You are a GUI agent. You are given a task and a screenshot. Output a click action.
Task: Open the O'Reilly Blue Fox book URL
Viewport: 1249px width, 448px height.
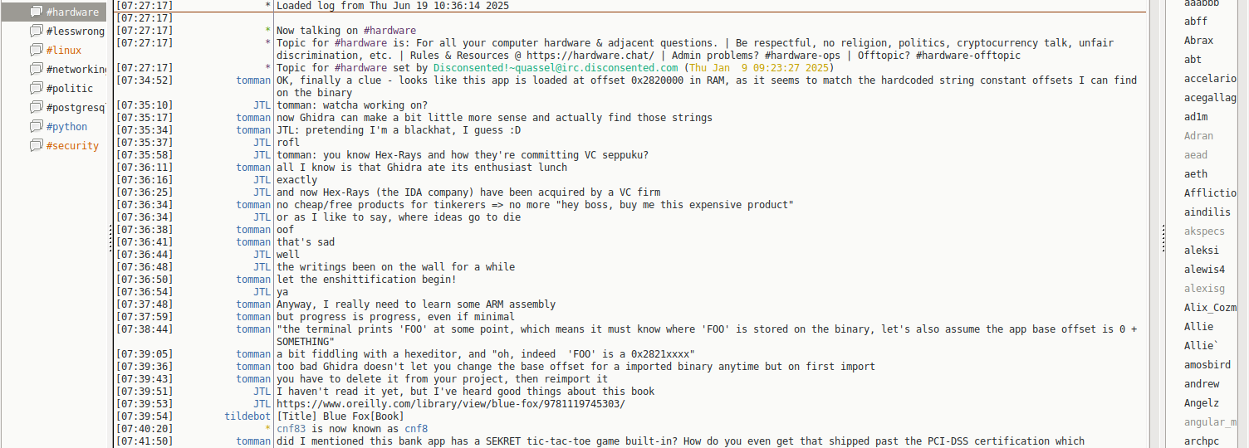(x=450, y=404)
